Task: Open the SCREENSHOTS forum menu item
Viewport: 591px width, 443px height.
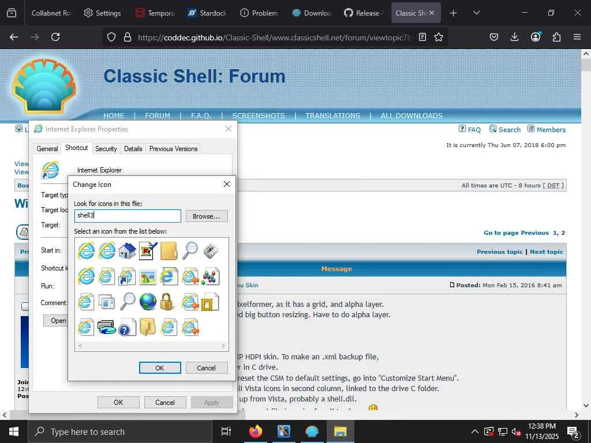Action: pyautogui.click(x=258, y=115)
